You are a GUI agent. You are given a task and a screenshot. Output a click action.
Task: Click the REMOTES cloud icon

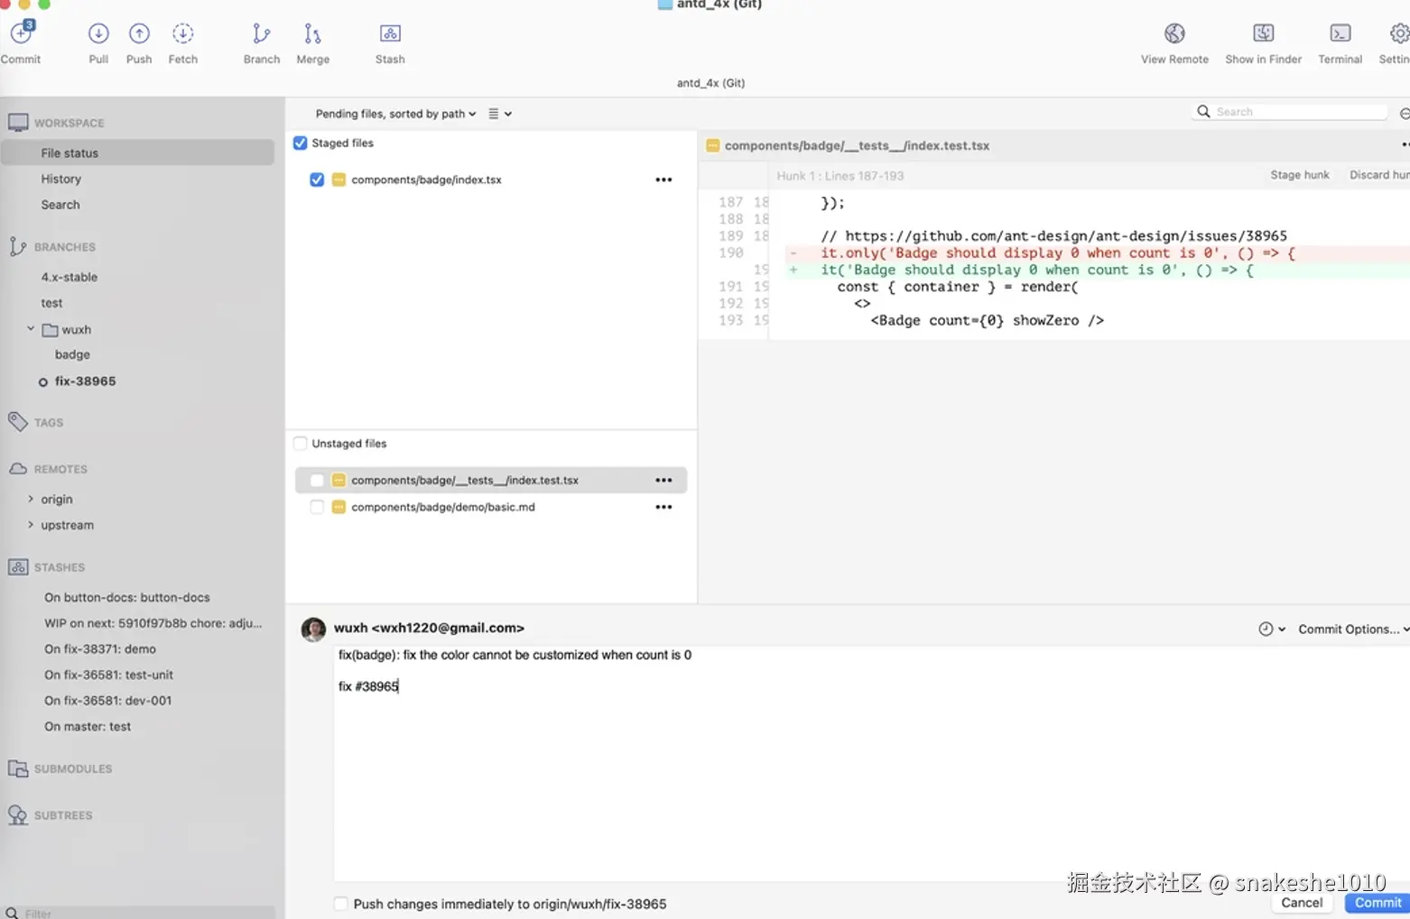18,469
